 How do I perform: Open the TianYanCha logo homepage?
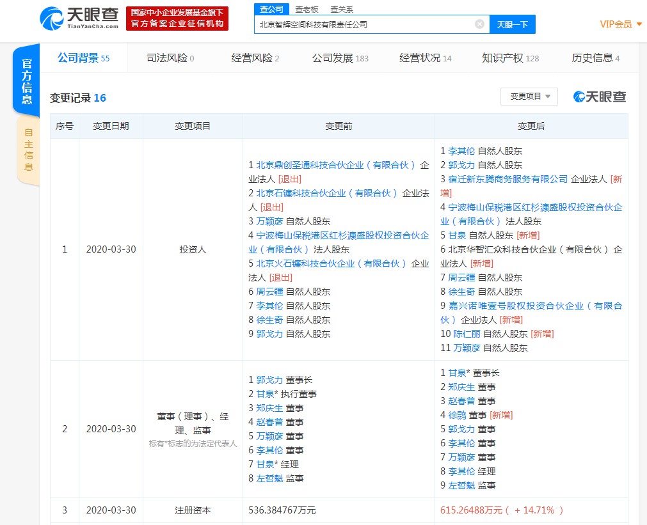click(x=79, y=19)
